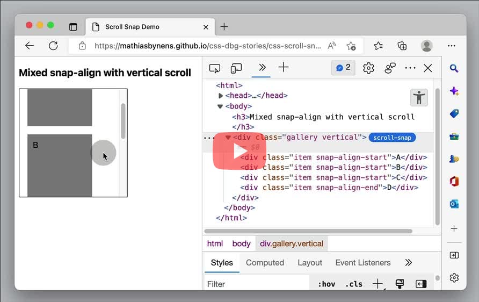Hide the Edge sidebar panel icon
Image resolution: width=479 pixels, height=302 pixels.
pyautogui.click(x=454, y=255)
